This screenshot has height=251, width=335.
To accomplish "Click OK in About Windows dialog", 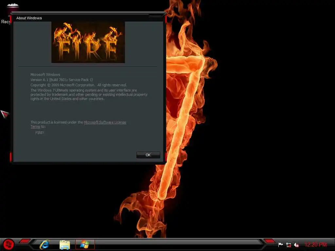I will [148, 155].
